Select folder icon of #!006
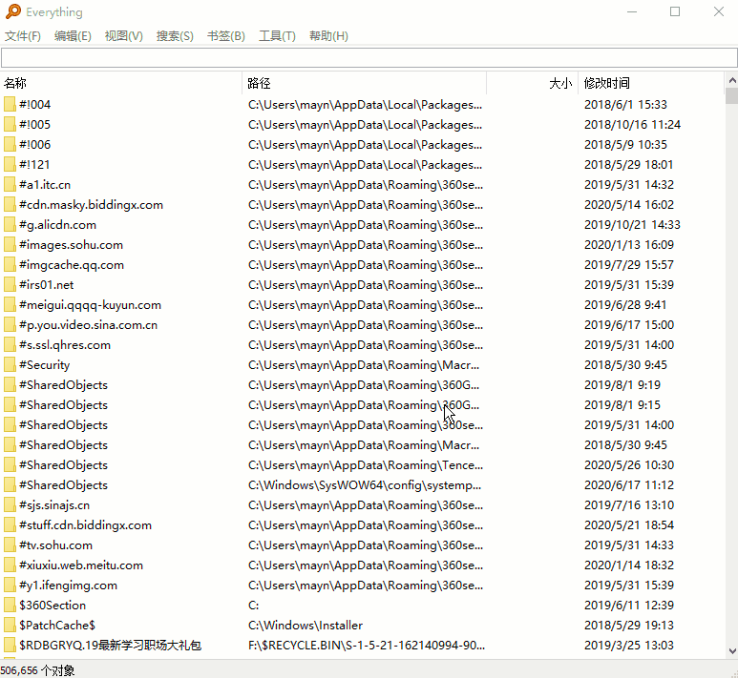 click(x=10, y=144)
